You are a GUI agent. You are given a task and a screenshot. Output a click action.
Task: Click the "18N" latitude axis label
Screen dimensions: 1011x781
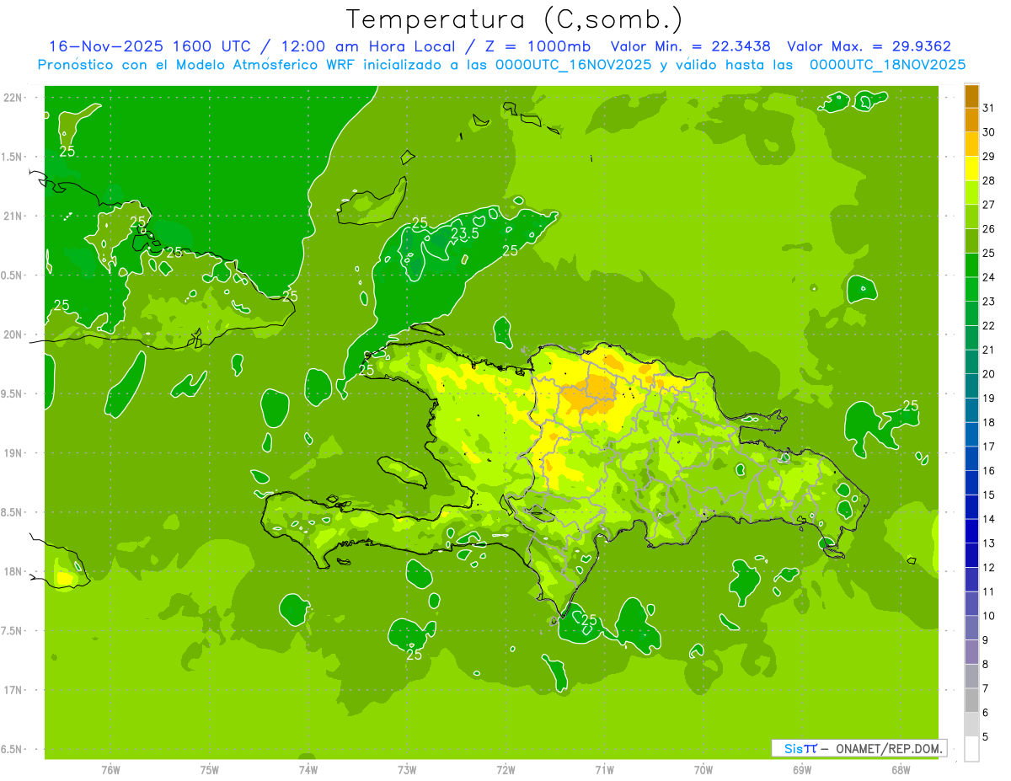point(14,571)
